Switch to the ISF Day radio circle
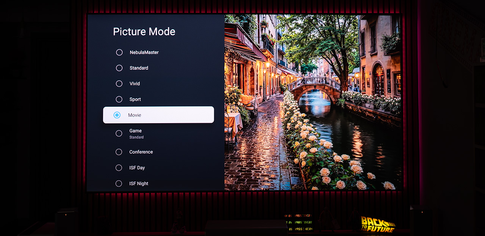This screenshot has width=485, height=236. tap(119, 168)
